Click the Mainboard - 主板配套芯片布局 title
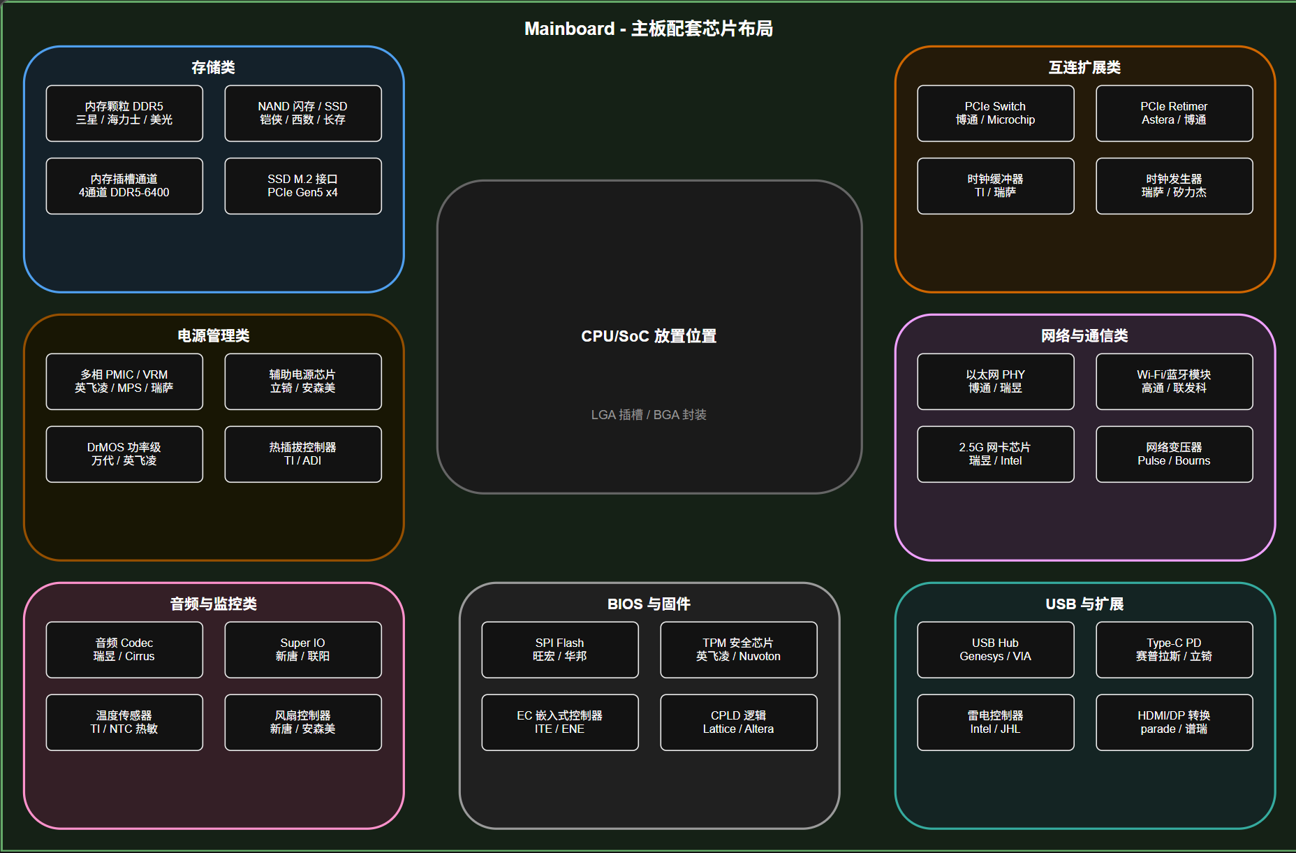Image resolution: width=1296 pixels, height=853 pixels. click(x=649, y=29)
